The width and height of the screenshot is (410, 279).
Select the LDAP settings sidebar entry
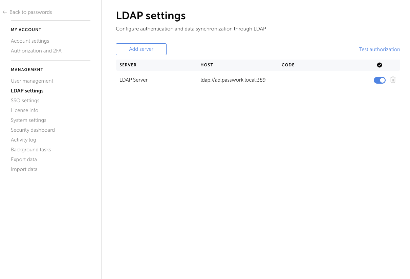click(27, 90)
